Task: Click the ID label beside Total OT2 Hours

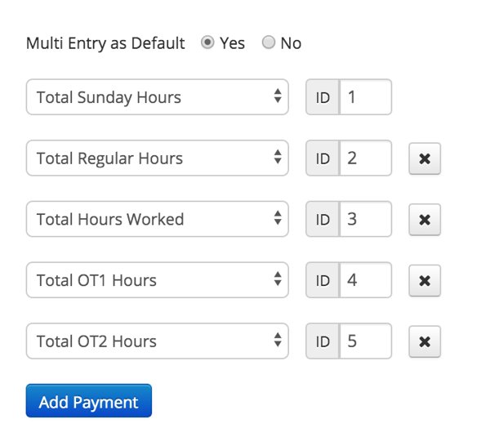Action: click(323, 341)
